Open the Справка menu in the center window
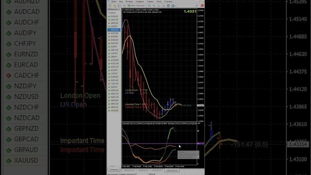Image resolution: width=311 pixels, height=175 pixels. pos(169,1)
